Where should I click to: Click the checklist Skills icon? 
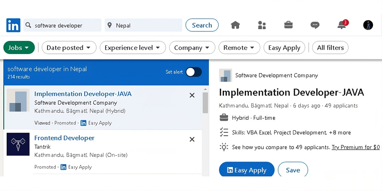pos(224,132)
